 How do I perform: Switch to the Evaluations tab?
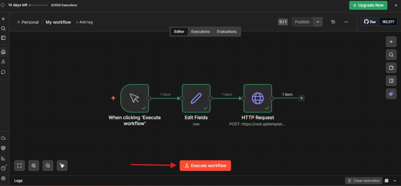(x=227, y=32)
